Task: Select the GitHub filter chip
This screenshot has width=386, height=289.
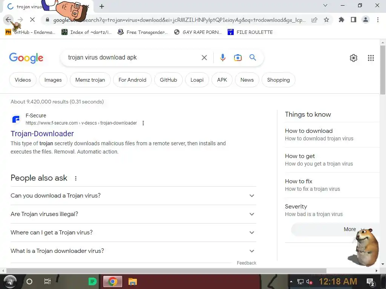Action: 168,80
